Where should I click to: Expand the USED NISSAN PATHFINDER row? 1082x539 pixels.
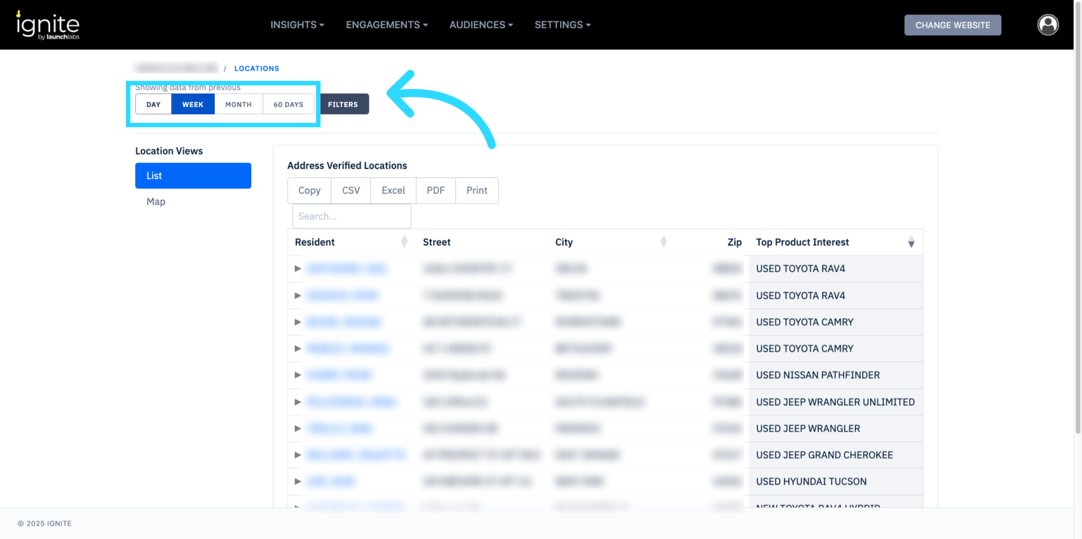298,375
